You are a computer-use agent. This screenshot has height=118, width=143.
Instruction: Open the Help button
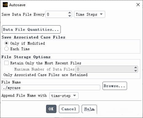[x=89, y=109]
